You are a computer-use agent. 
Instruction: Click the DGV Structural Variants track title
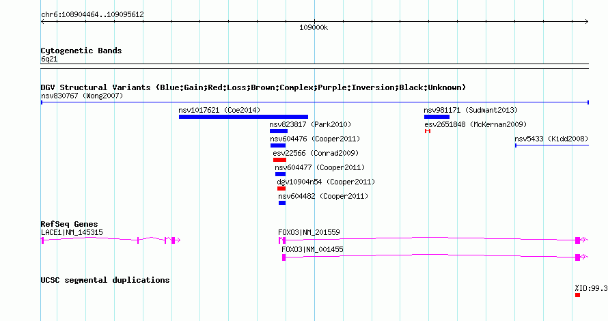tap(253, 87)
